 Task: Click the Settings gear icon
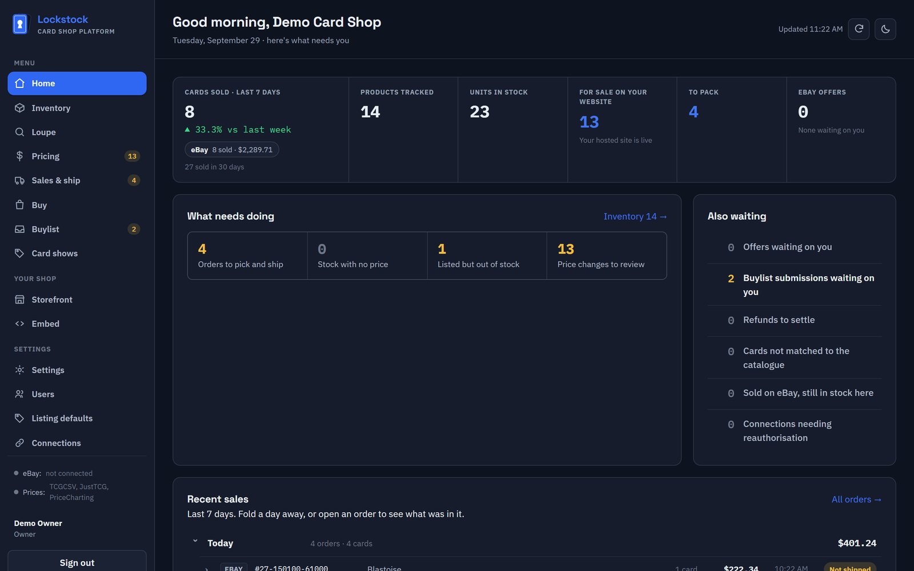pyautogui.click(x=19, y=370)
